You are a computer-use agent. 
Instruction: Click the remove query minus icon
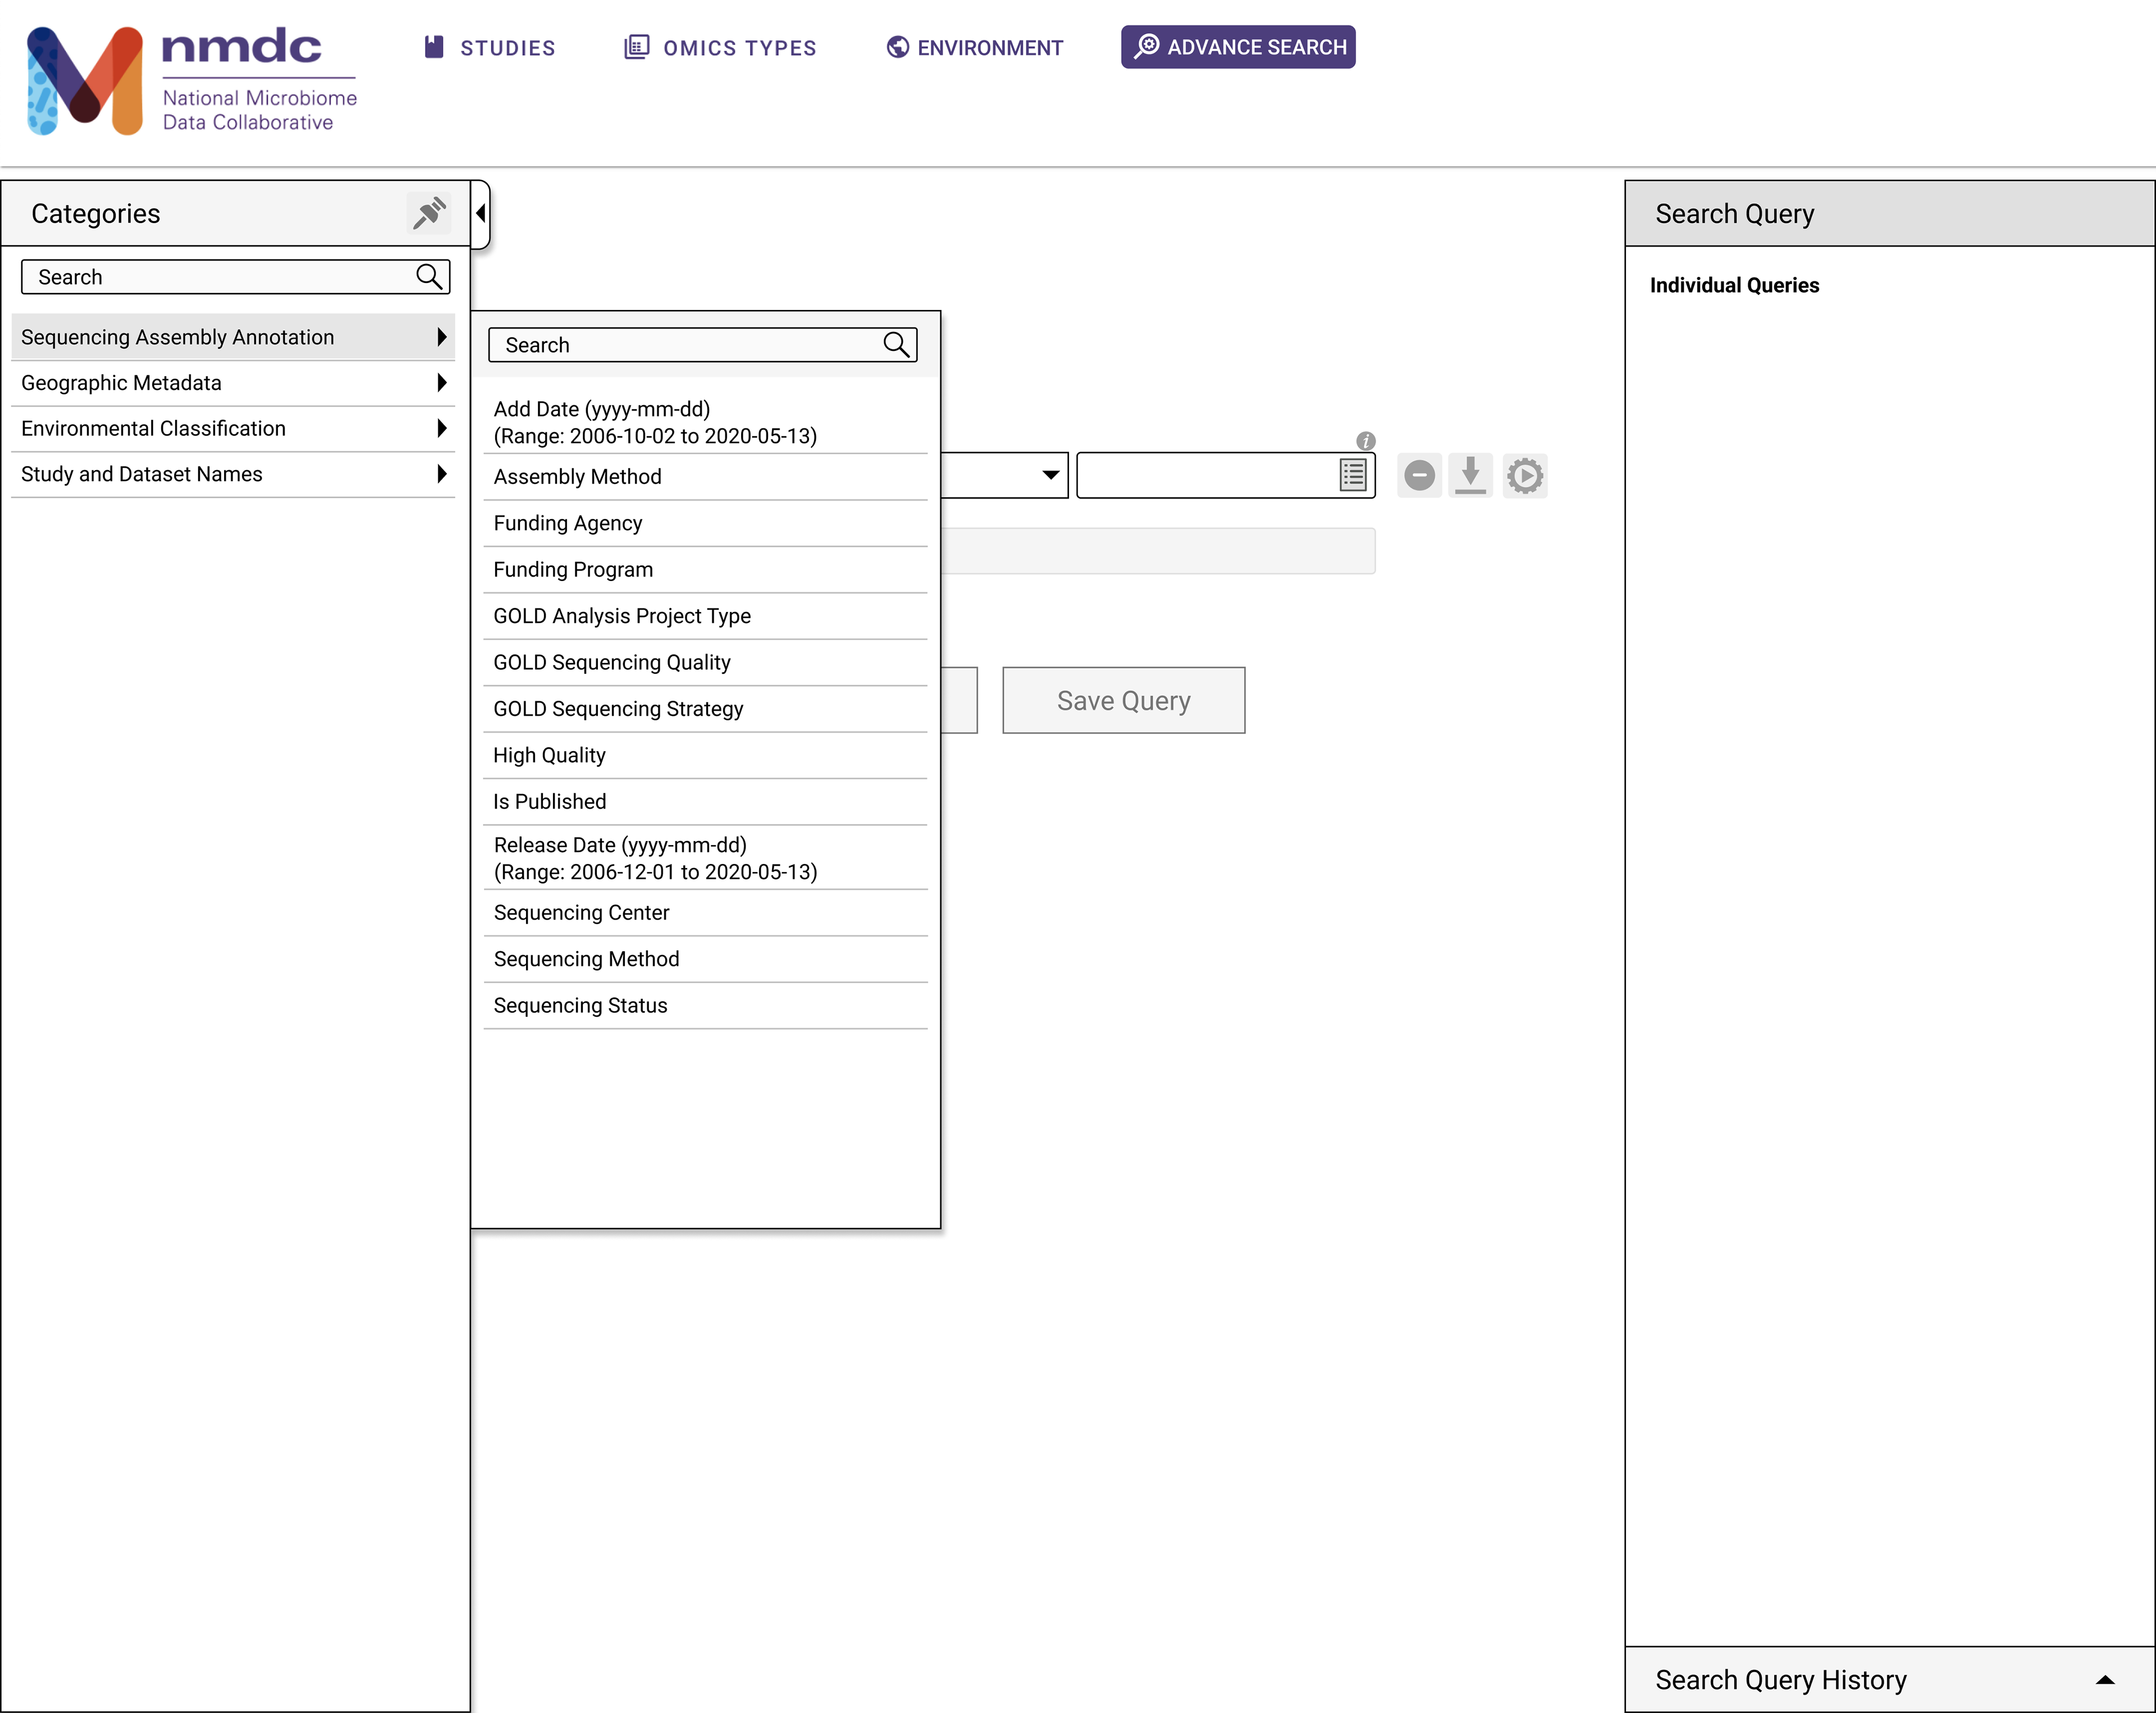[x=1419, y=475]
